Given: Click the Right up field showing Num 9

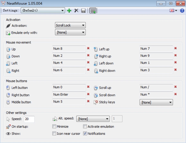Looking at the screenshot, I should coord(156,56).
